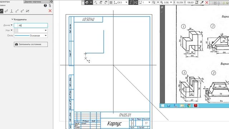This screenshot has width=229, height=129.
Task: Select the segment tangent to two curves tool
Action: [x=28, y=11]
